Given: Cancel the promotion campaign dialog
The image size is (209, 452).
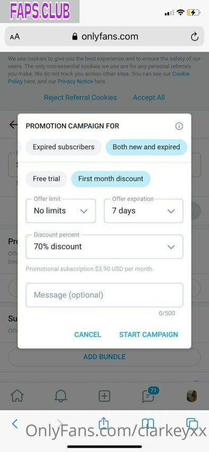Looking at the screenshot, I should click(x=88, y=334).
